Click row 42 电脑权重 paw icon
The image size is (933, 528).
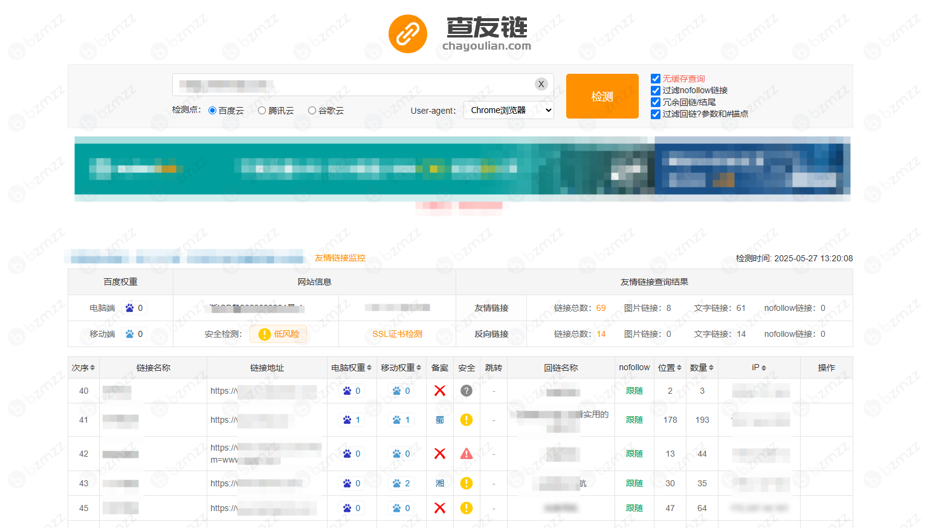tap(347, 454)
